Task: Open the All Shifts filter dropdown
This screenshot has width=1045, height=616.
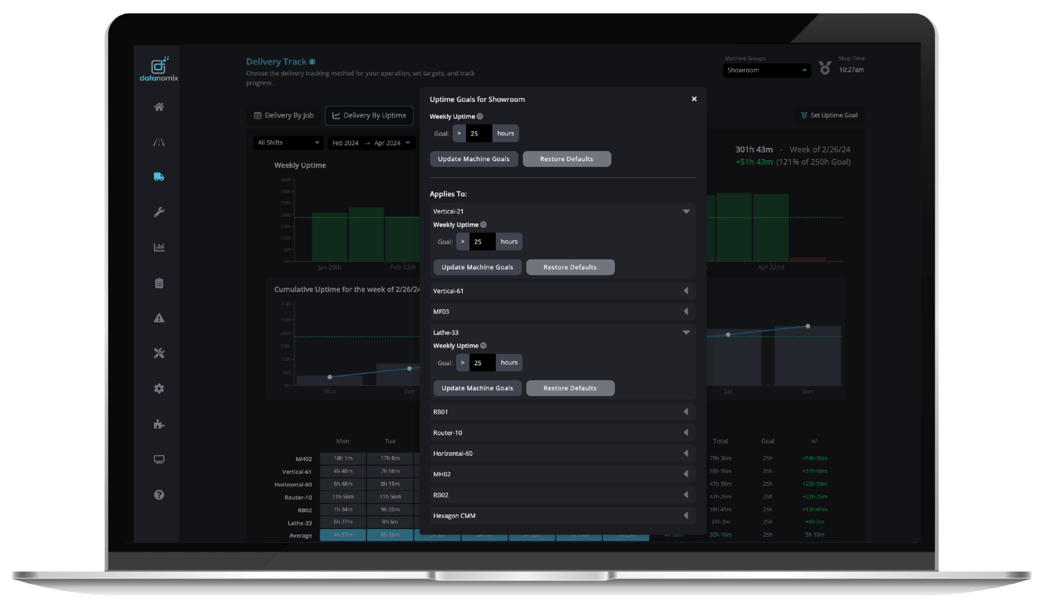Action: click(288, 143)
